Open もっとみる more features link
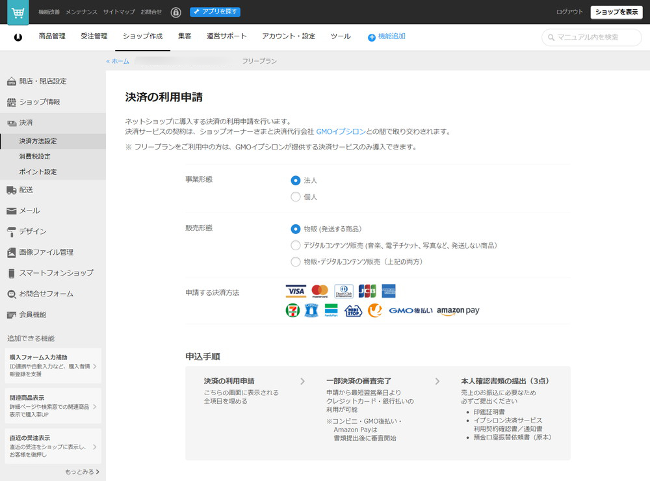Screen dimensions: 650x481 point(82,472)
